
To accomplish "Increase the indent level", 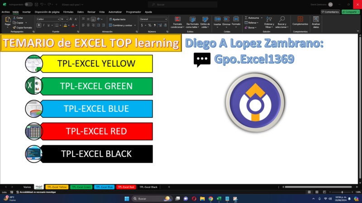I will tap(104, 25).
